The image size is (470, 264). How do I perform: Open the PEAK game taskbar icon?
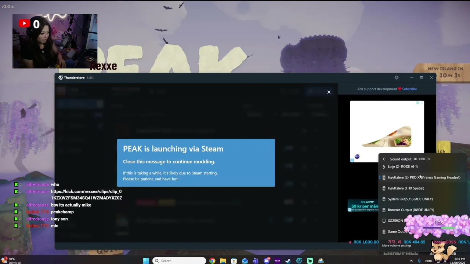point(321,261)
